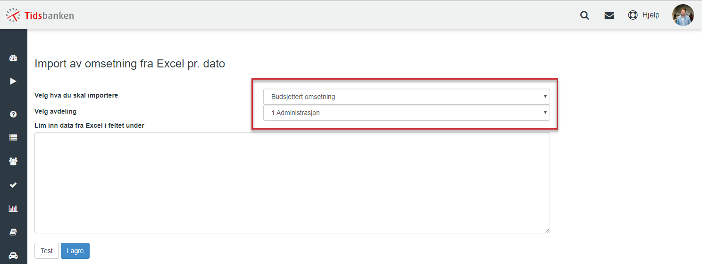Open the Hjelp link in header
The width and height of the screenshot is (702, 264).
pos(651,15)
